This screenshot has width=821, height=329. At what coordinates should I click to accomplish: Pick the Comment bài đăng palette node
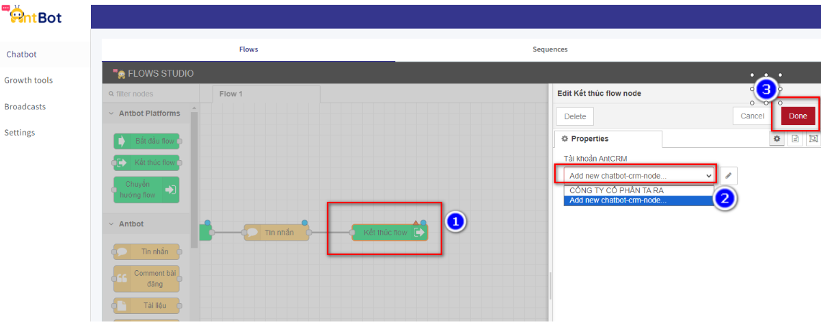146,278
